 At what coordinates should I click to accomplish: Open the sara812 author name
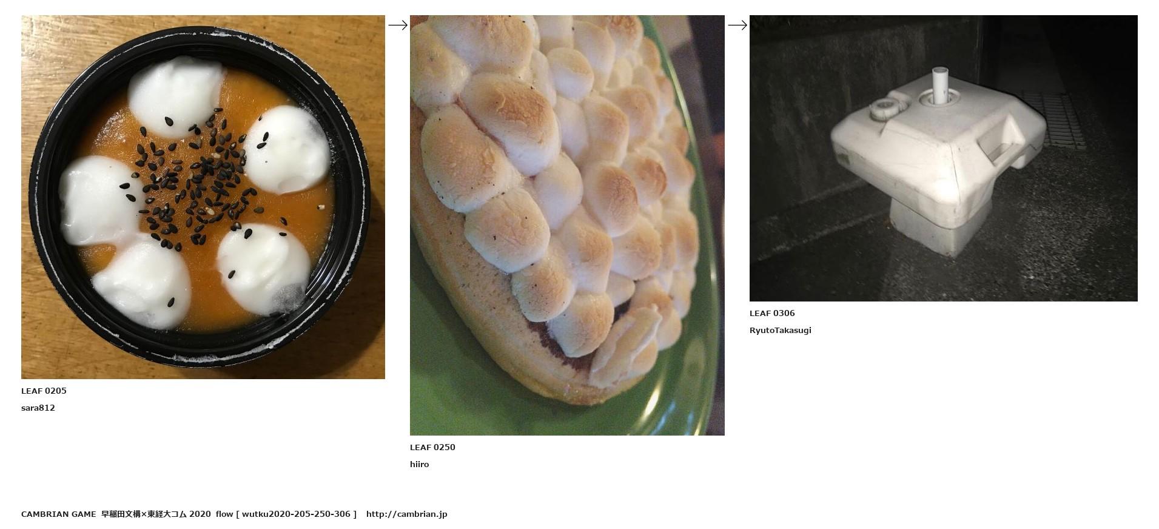tap(38, 408)
